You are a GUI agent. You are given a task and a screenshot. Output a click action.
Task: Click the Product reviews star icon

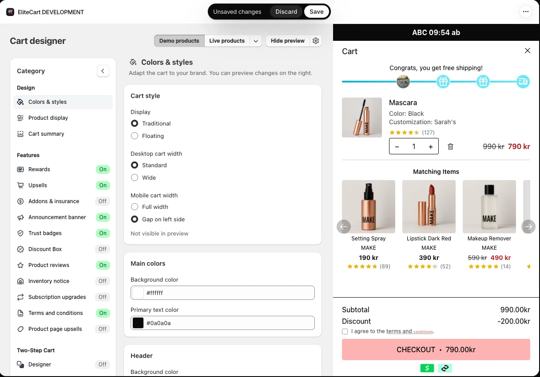coord(20,265)
